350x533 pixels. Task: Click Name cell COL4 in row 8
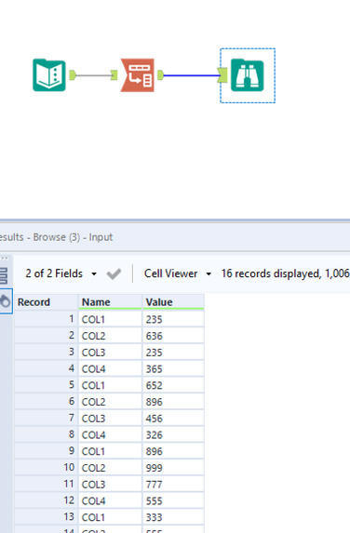pos(110,434)
